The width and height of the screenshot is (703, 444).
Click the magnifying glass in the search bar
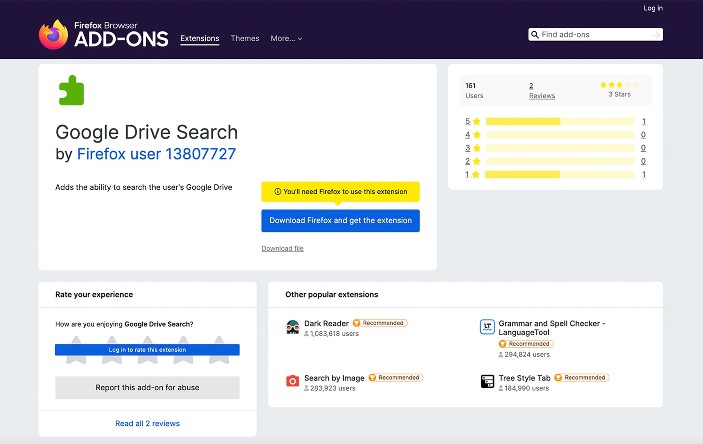535,34
